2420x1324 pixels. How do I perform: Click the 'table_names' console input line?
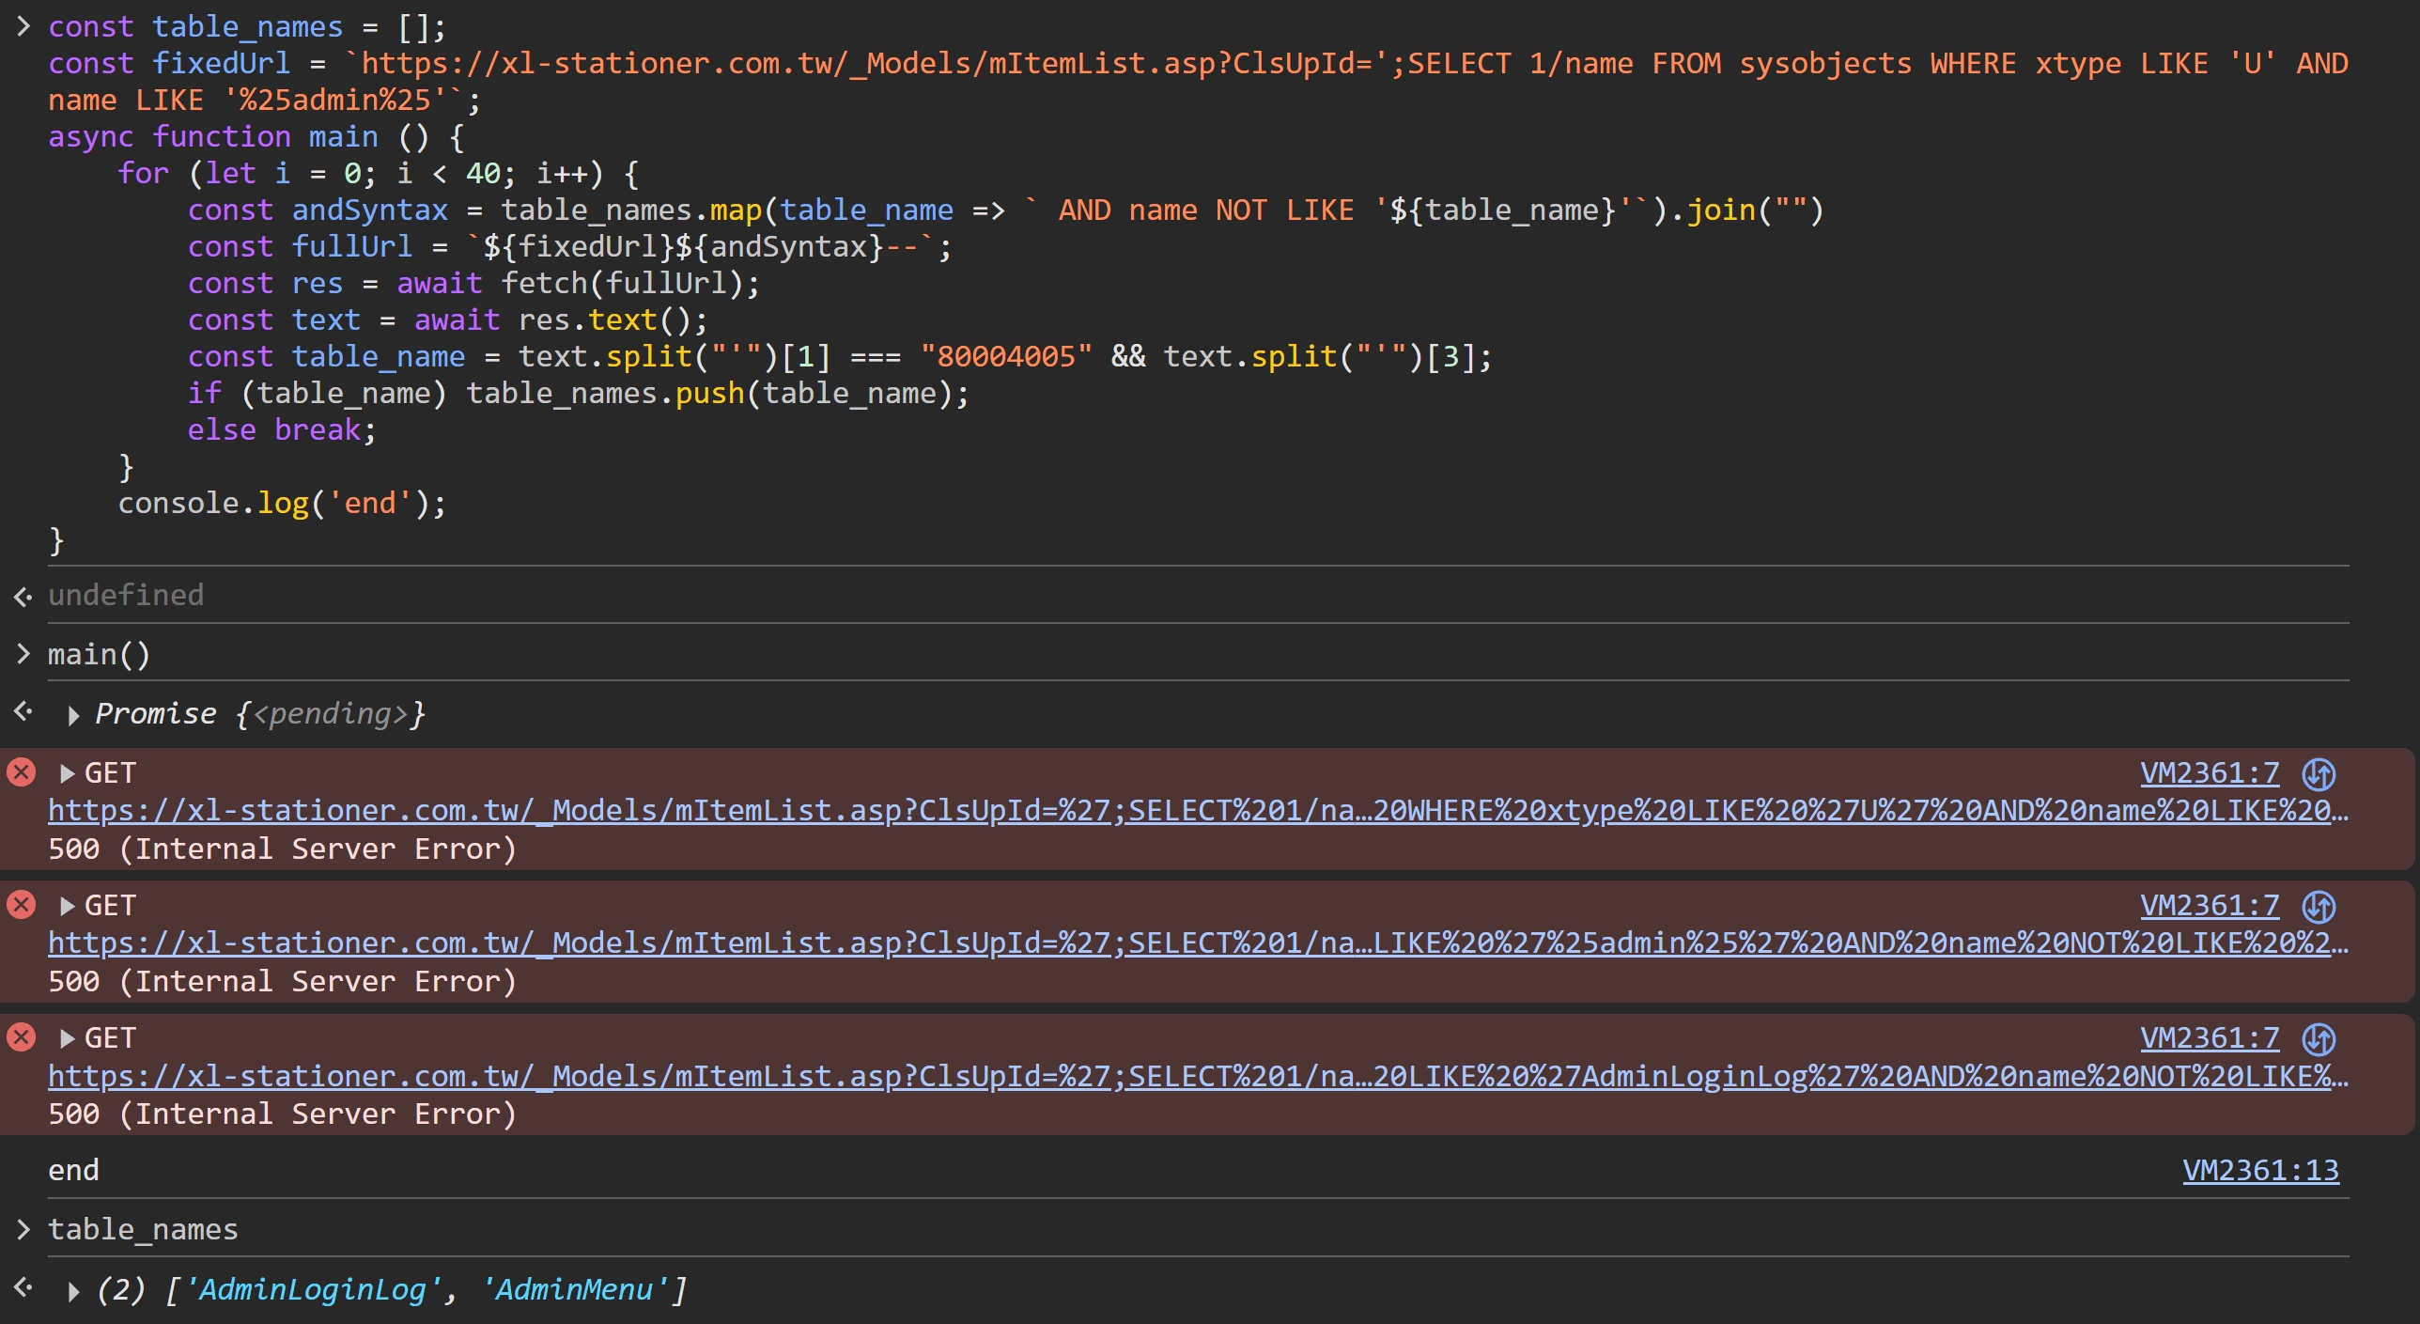(x=143, y=1230)
